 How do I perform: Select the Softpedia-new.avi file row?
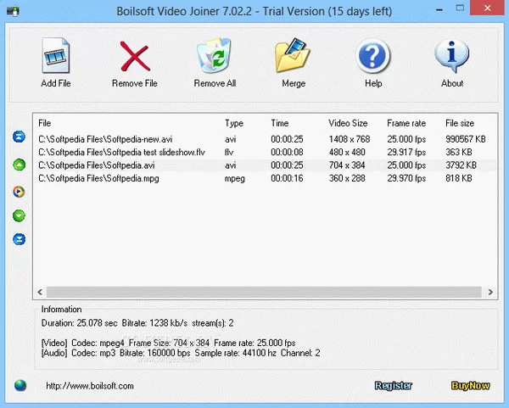click(x=265, y=139)
